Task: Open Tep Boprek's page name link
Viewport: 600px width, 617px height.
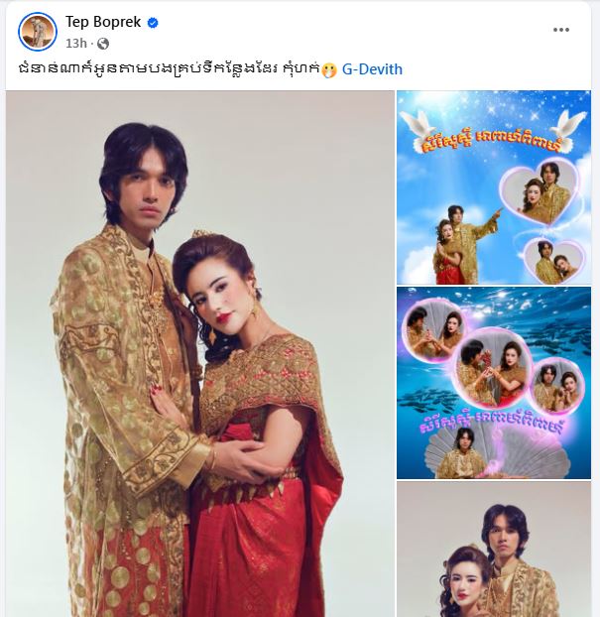Action: [x=103, y=22]
